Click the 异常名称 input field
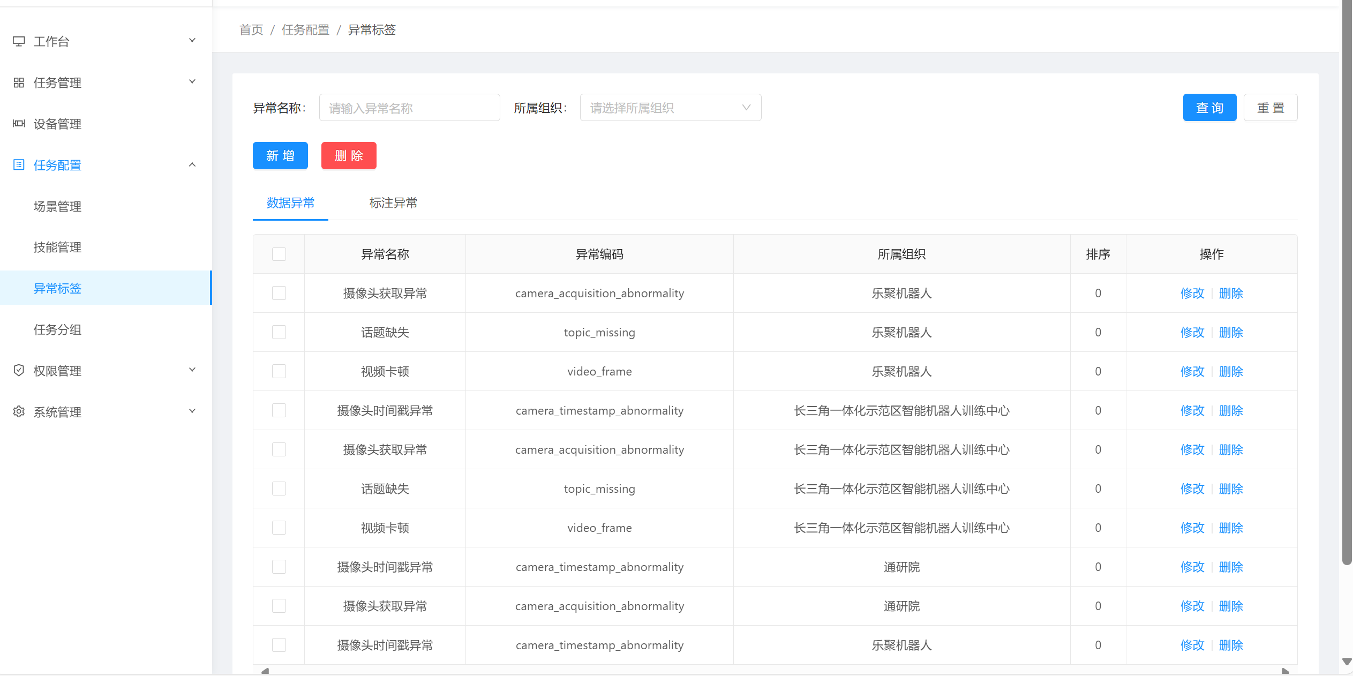The width and height of the screenshot is (1353, 676). click(x=409, y=107)
